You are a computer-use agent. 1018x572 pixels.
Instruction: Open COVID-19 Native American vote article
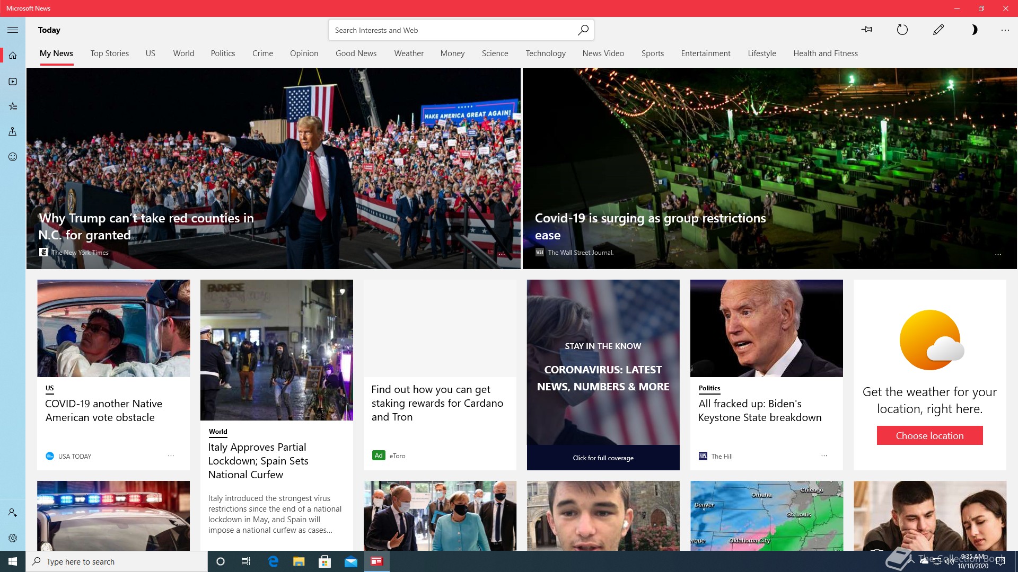103,410
